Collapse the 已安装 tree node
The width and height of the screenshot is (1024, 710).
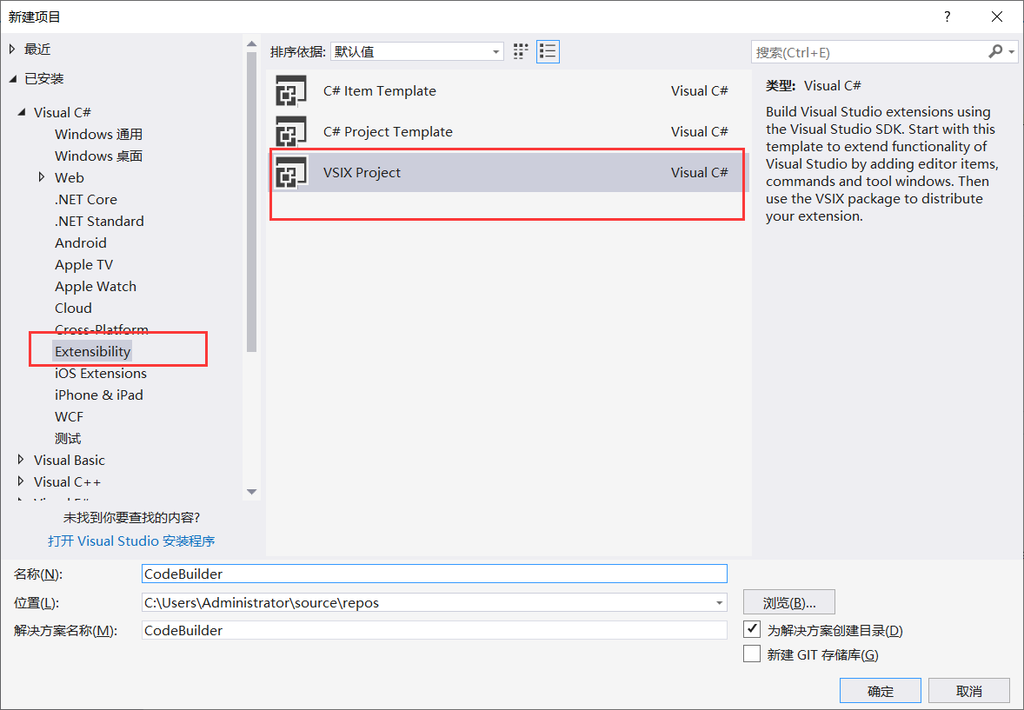13,79
